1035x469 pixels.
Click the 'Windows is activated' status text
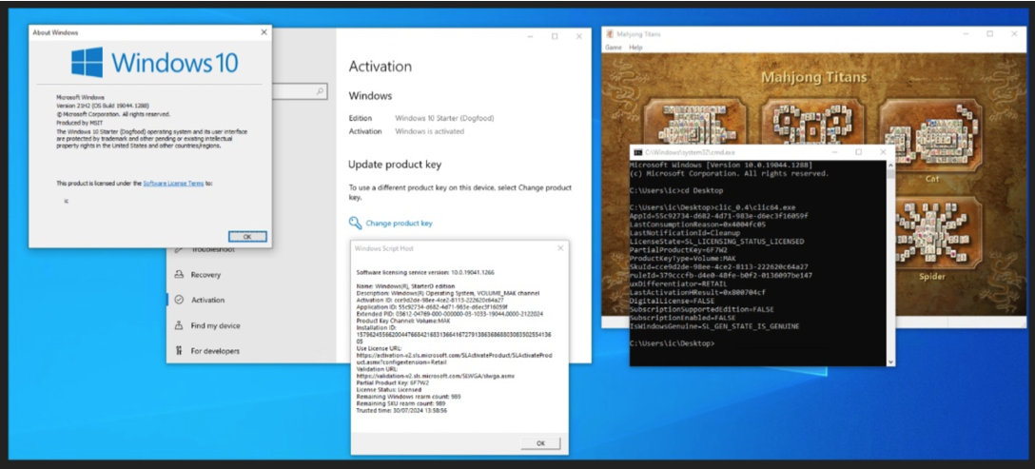[x=429, y=131]
